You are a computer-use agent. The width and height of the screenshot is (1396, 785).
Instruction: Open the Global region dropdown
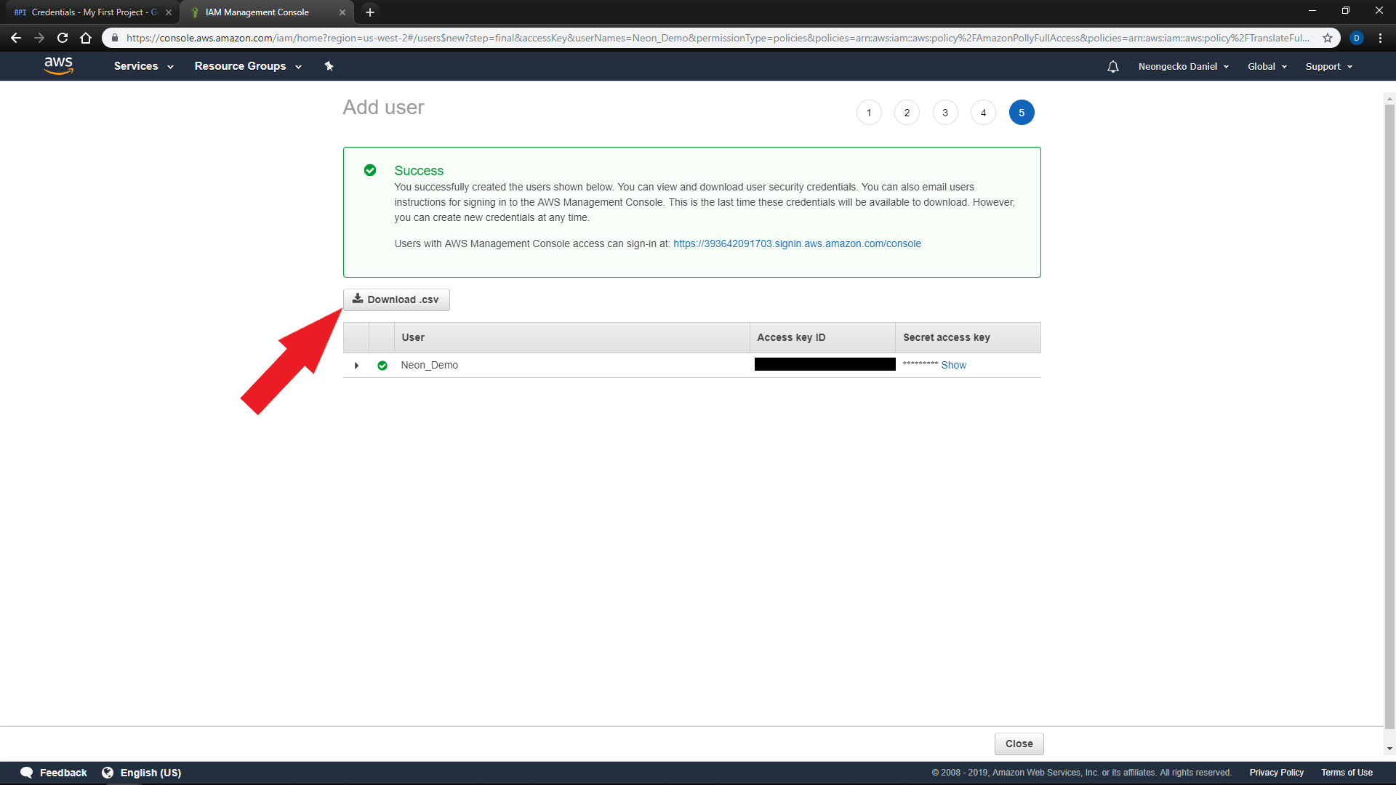click(x=1267, y=66)
